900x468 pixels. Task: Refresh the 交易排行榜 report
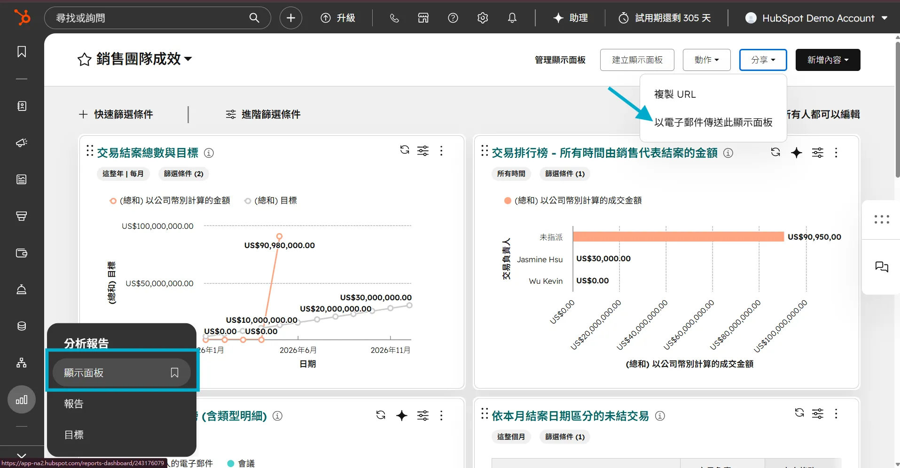(775, 152)
